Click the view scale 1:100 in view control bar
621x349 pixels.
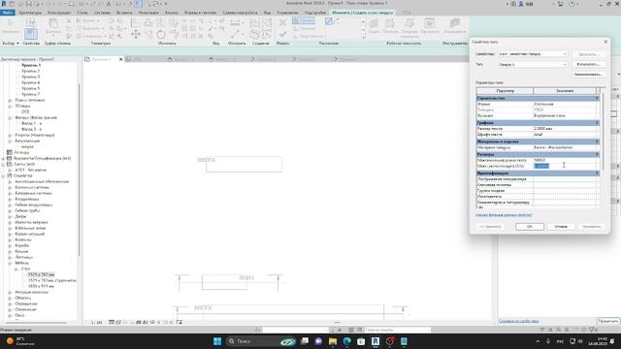click(97, 323)
